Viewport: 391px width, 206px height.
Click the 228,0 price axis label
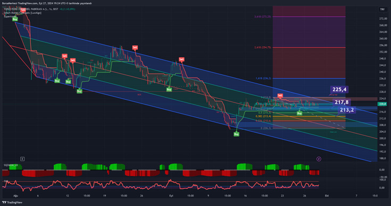click(x=382, y=92)
